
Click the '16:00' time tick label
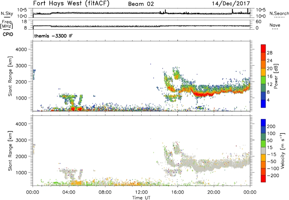pyautogui.click(x=177, y=192)
